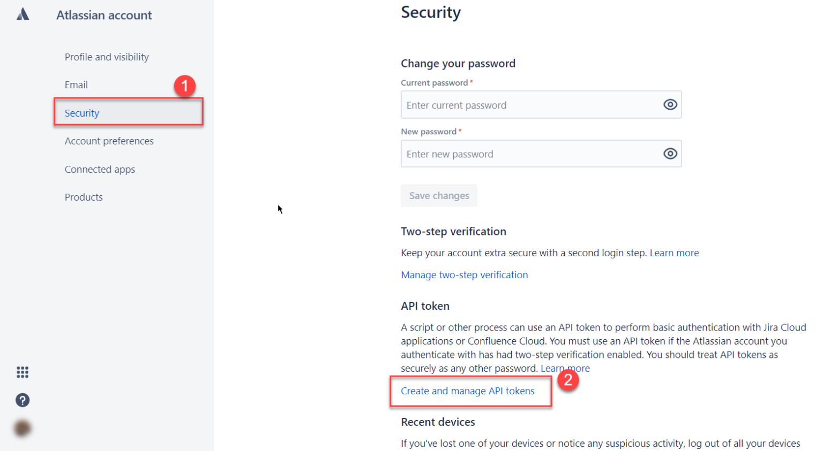Switch to the Email section
Image resolution: width=823 pixels, height=451 pixels.
tap(76, 85)
